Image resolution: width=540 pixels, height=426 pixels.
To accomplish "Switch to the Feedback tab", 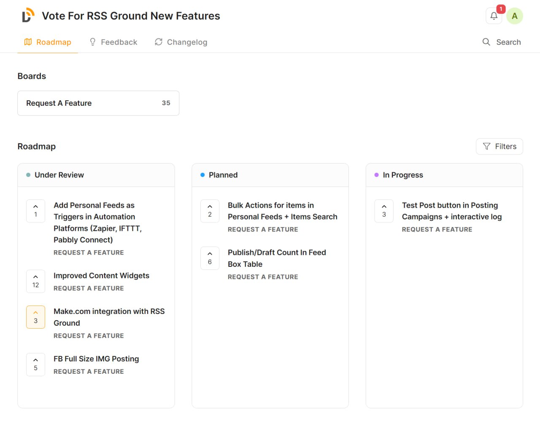I will coord(113,42).
